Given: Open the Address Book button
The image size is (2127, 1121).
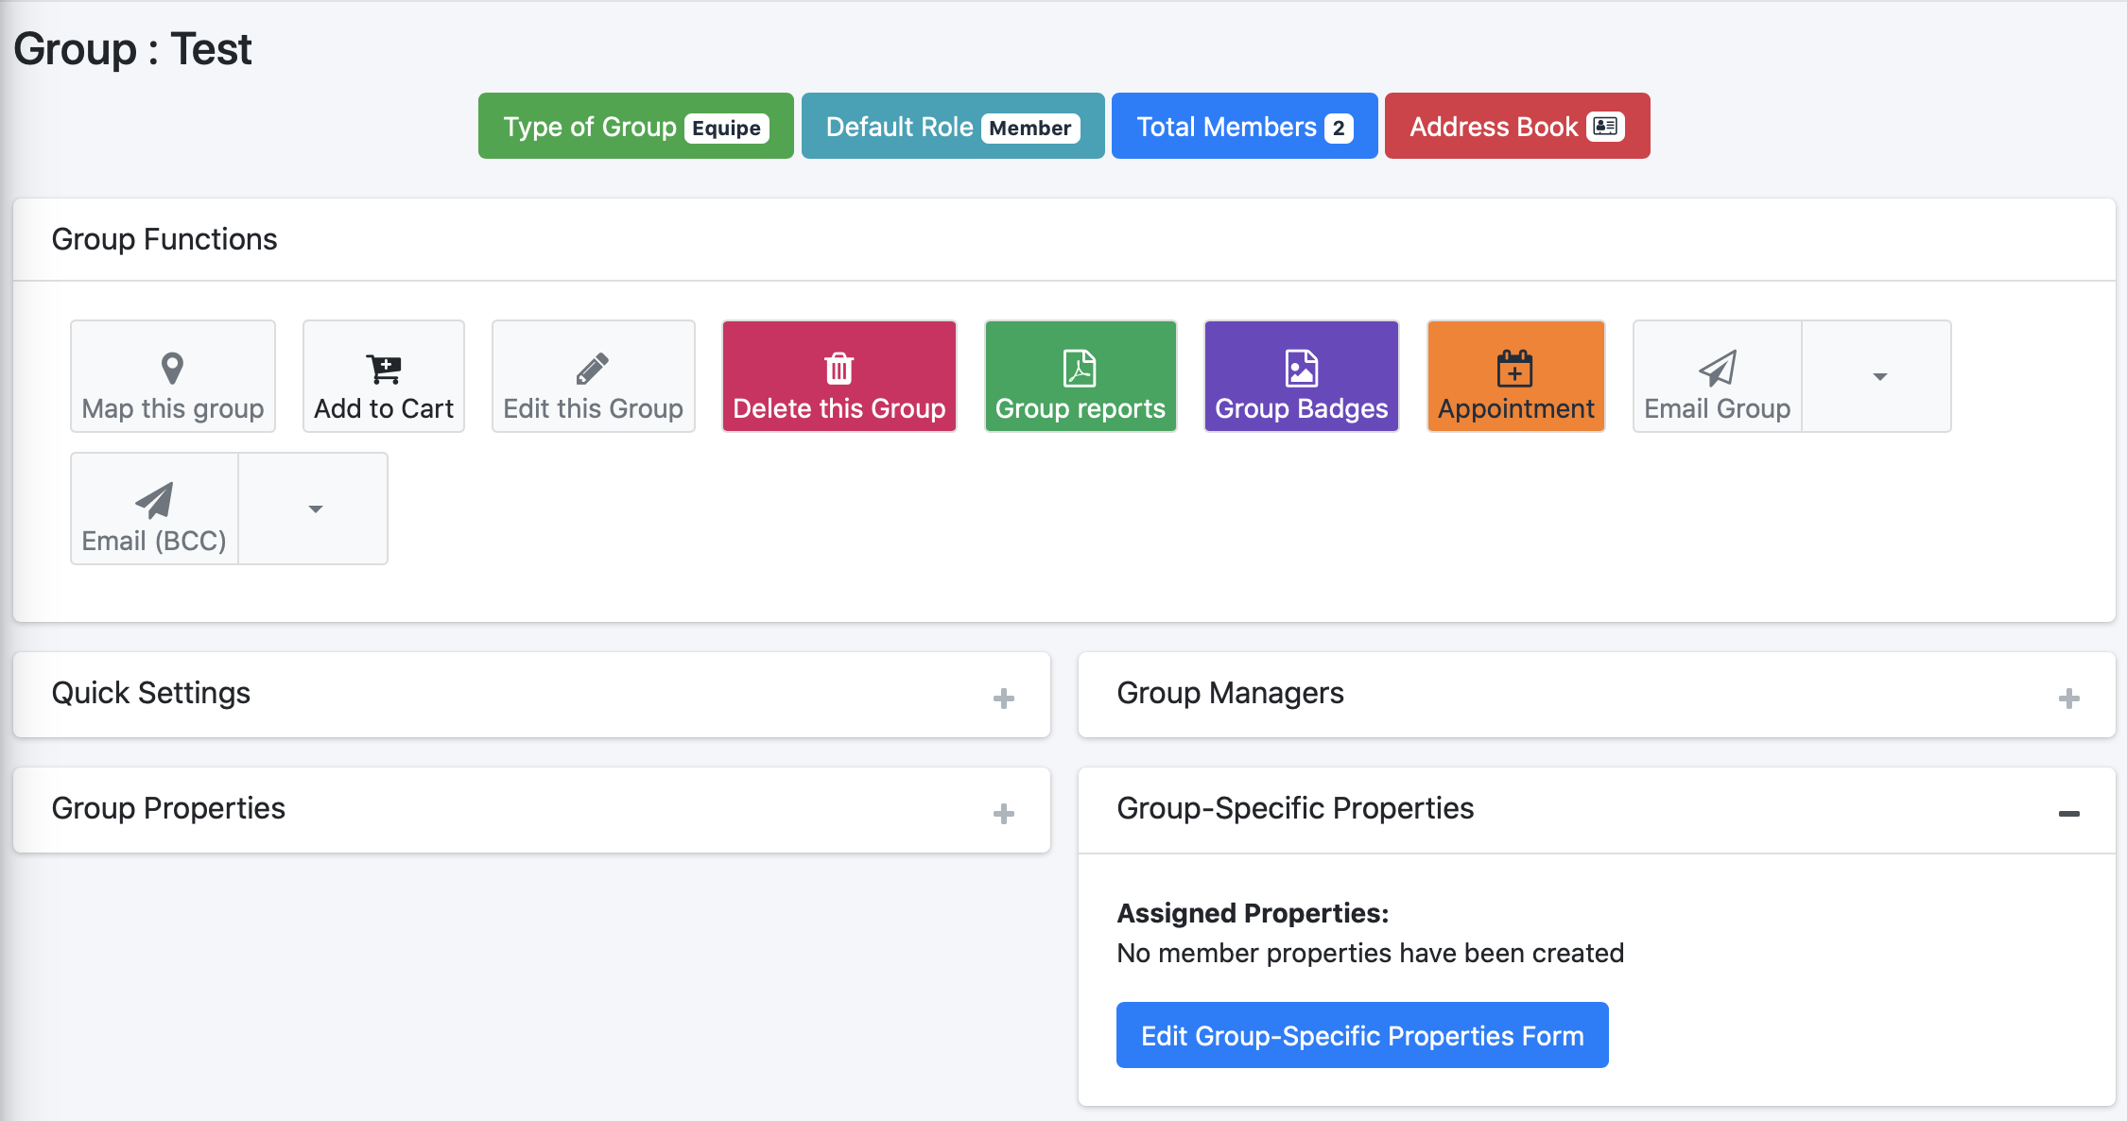Looking at the screenshot, I should (1517, 126).
